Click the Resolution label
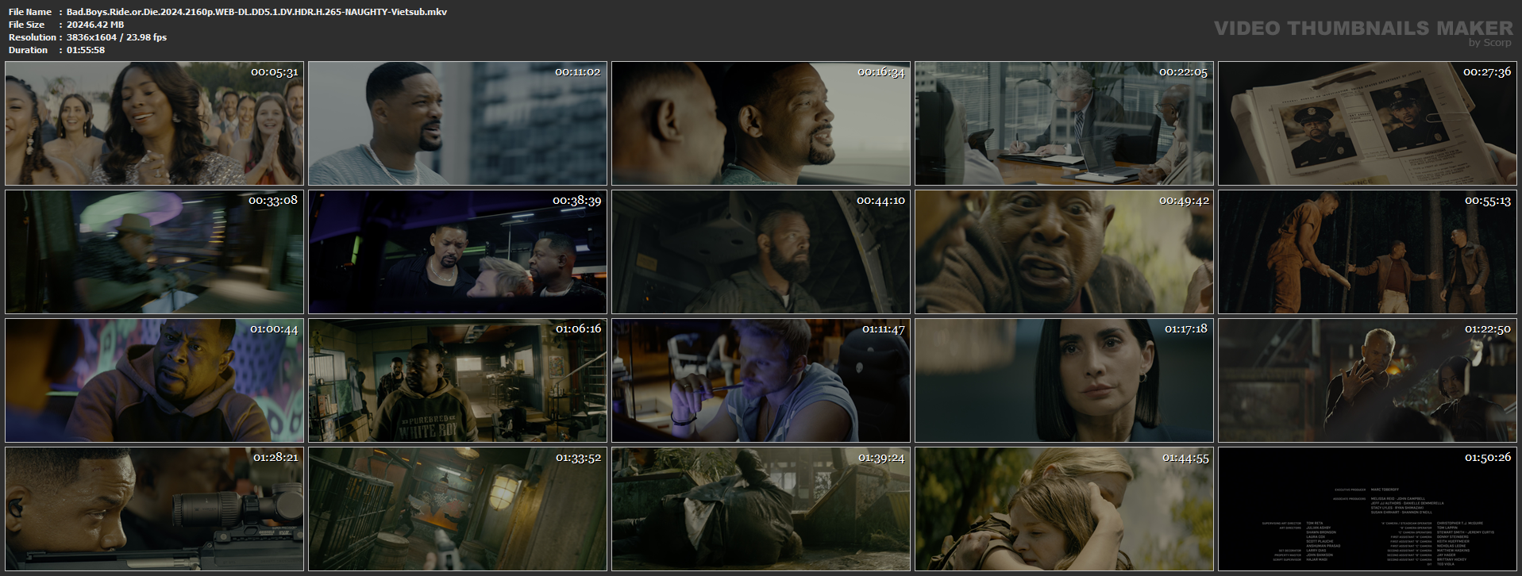The height and width of the screenshot is (576, 1522). pos(33,37)
